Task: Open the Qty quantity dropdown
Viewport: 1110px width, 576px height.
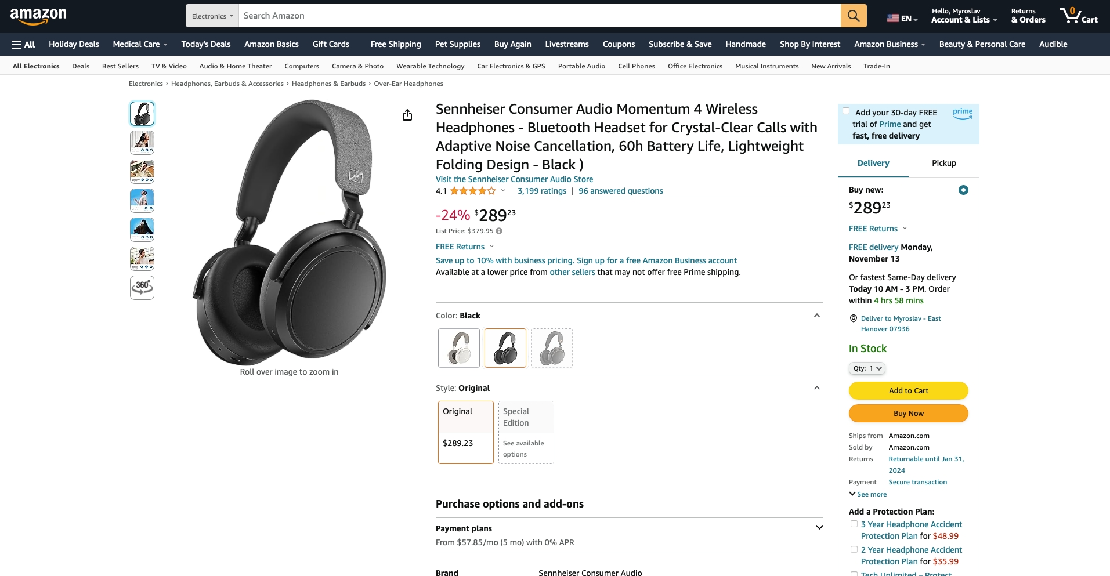Action: (x=867, y=368)
